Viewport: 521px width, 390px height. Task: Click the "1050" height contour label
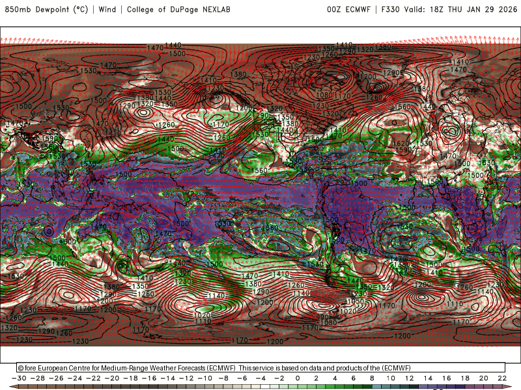(x=355, y=301)
